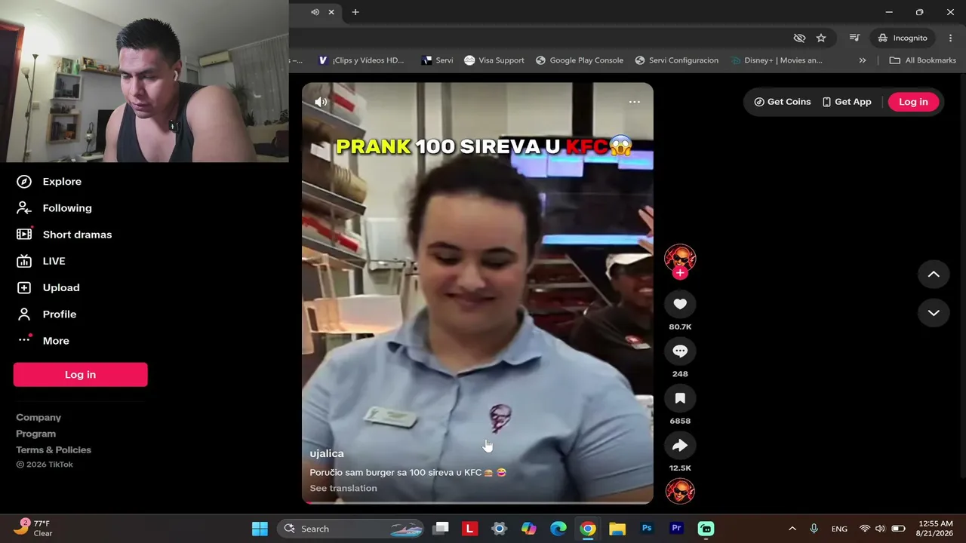Click the Log in button at top right
Image resolution: width=966 pixels, height=543 pixels.
coord(913,102)
